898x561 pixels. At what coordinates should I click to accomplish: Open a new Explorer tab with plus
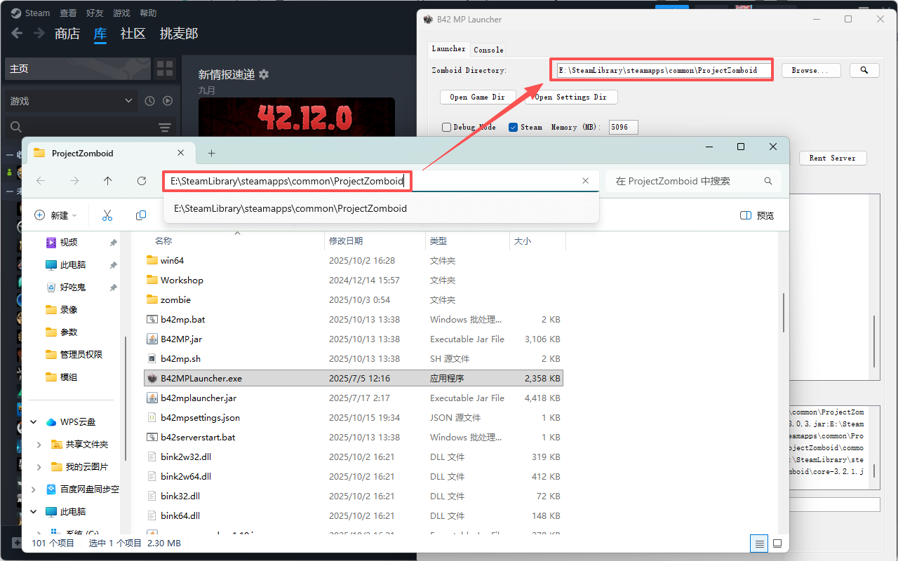click(x=211, y=153)
